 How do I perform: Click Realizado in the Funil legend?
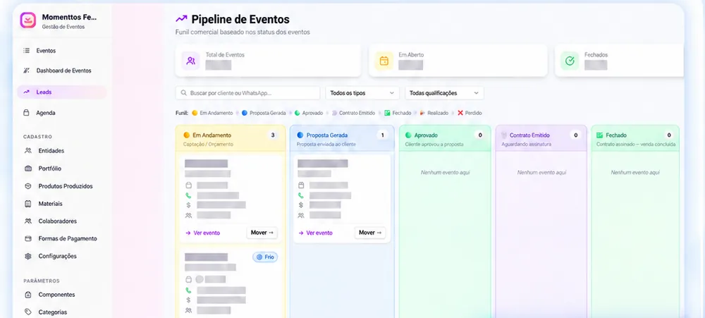[x=435, y=113]
